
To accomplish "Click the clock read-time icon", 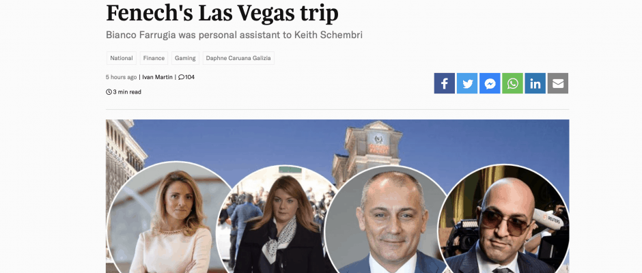I will point(109,92).
